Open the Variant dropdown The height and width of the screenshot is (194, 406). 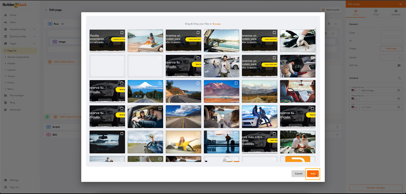click(391, 58)
